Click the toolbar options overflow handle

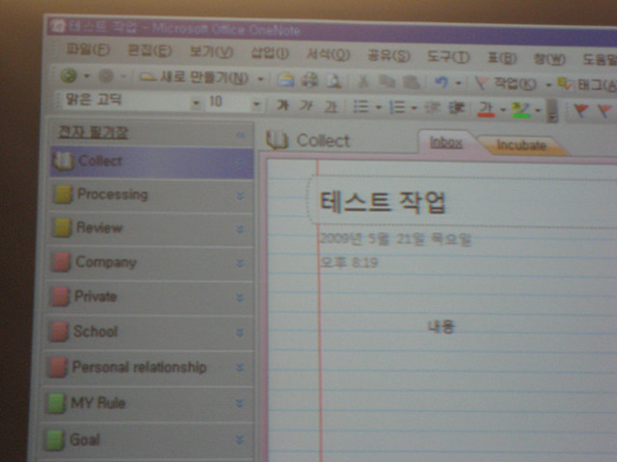(x=552, y=111)
